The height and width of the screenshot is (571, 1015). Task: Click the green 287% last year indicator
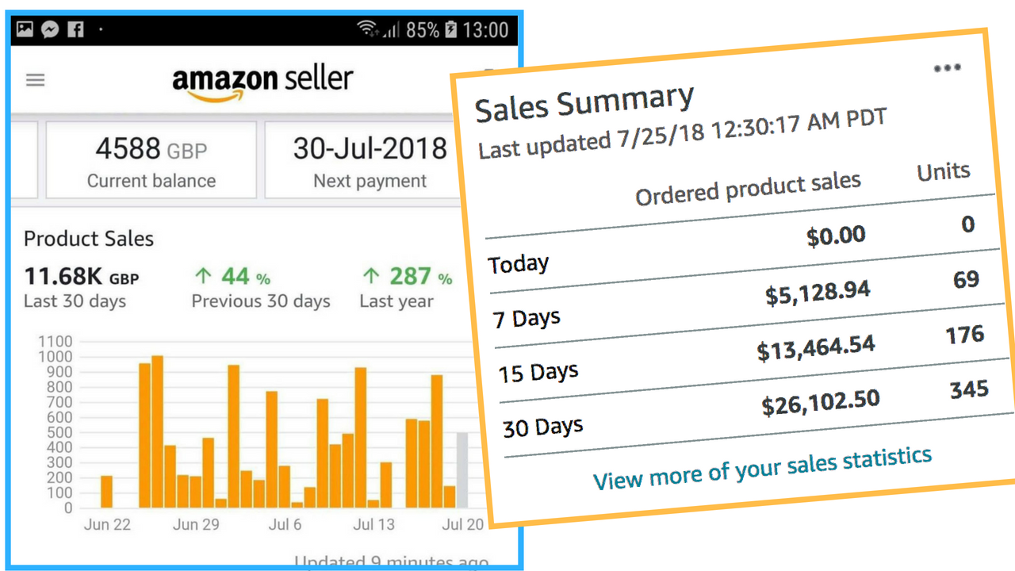coord(407,277)
